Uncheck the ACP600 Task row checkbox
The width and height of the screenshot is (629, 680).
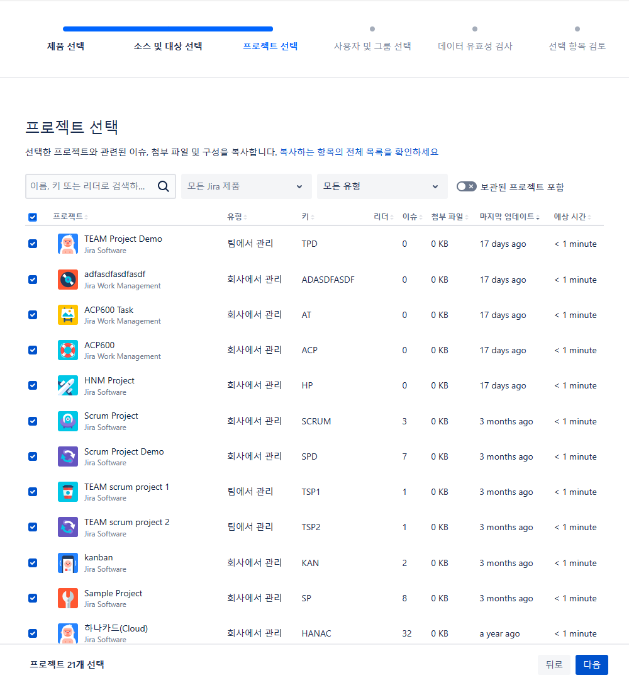point(33,315)
